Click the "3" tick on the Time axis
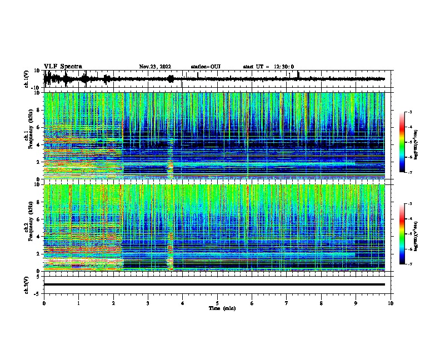Image resolution: width=440 pixels, height=340 pixels. click(x=148, y=303)
